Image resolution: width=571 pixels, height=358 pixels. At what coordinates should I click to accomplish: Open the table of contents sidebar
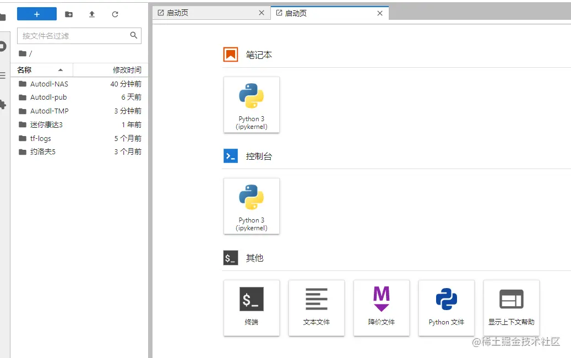click(3, 74)
